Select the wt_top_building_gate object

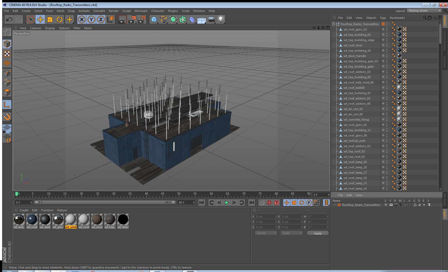click(x=359, y=67)
